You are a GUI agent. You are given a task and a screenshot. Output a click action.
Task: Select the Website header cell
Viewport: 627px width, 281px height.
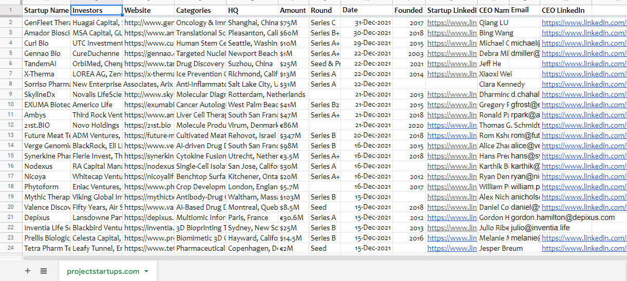click(x=149, y=10)
